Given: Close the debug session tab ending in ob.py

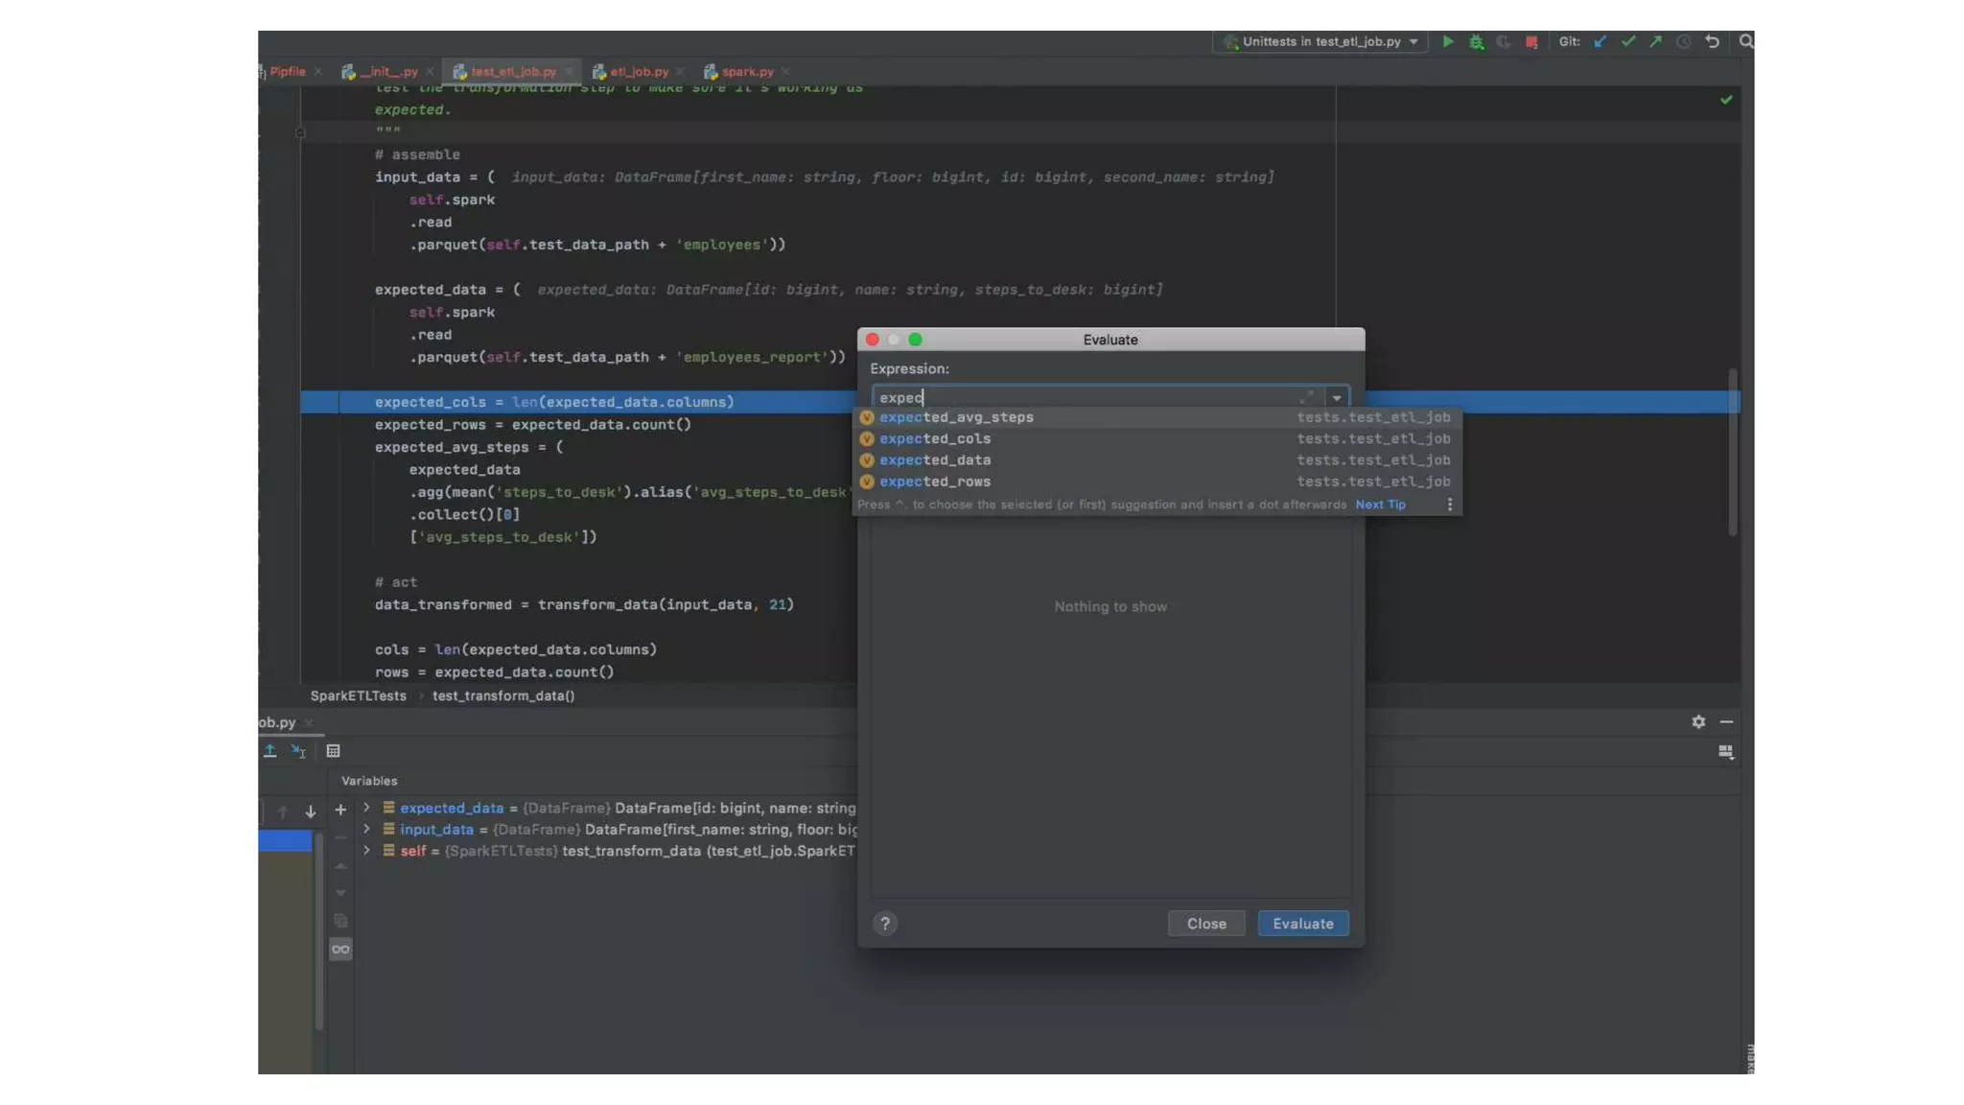Looking at the screenshot, I should pos(308,722).
